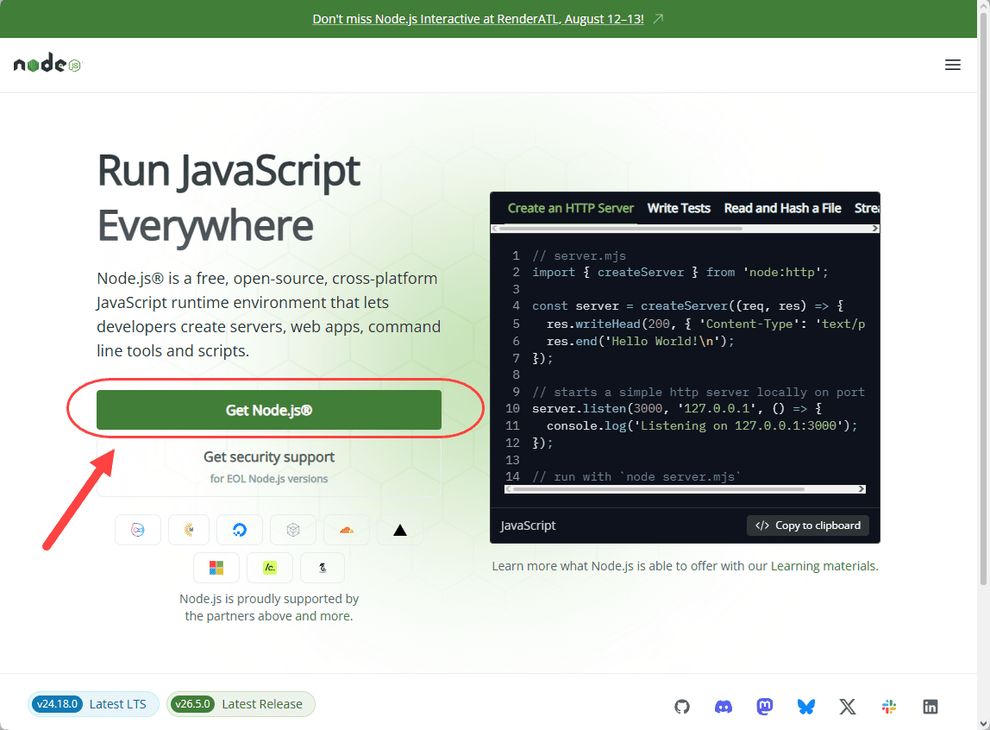Open the Bluesky butterfly icon

pos(805,706)
